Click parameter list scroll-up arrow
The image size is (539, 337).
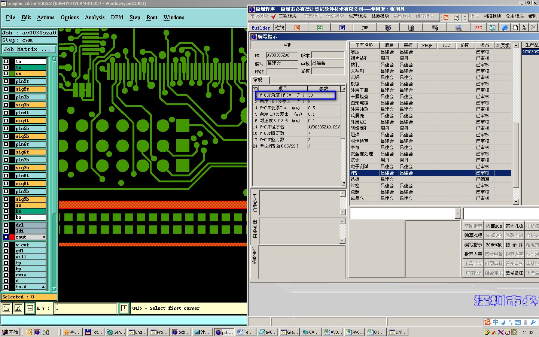344,89
